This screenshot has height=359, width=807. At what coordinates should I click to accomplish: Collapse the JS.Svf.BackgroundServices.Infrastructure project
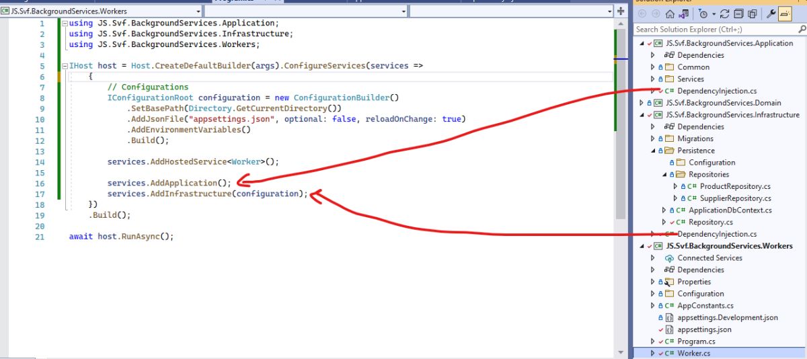pyautogui.click(x=642, y=115)
